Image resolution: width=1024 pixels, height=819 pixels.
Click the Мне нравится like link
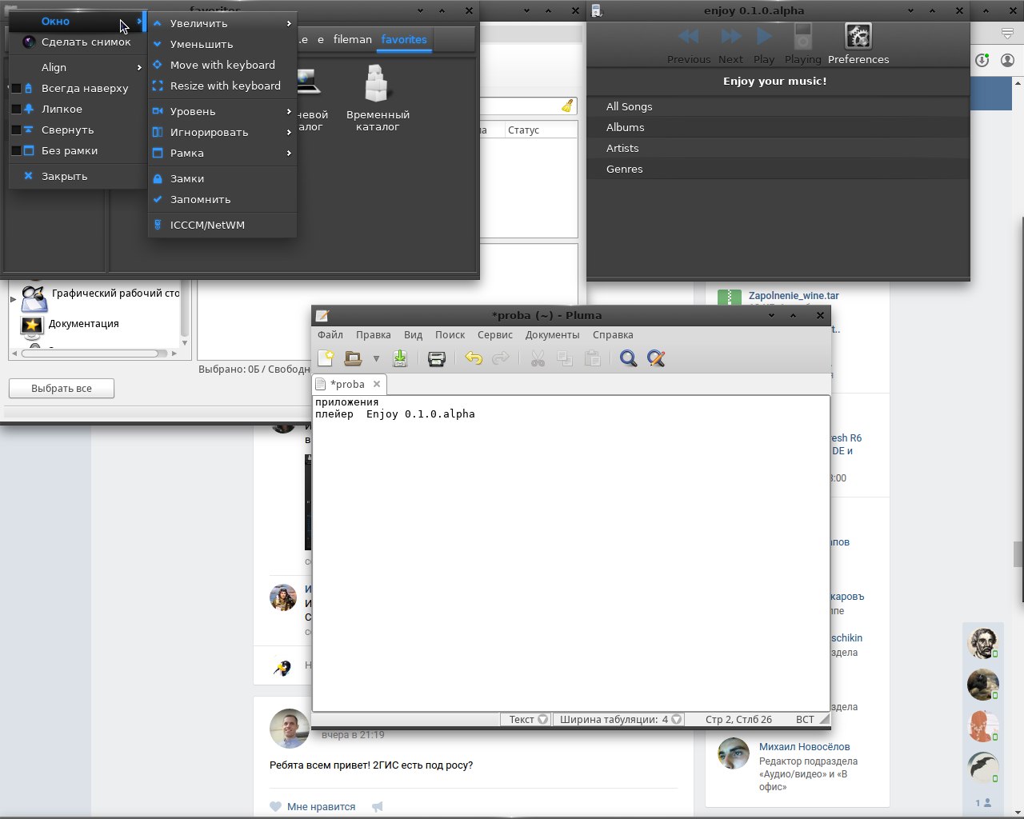pos(321,807)
